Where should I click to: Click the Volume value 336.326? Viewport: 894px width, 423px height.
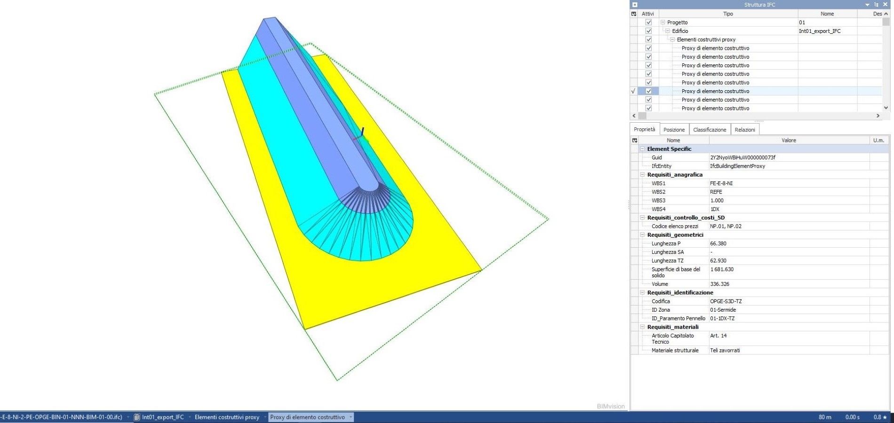pos(719,284)
